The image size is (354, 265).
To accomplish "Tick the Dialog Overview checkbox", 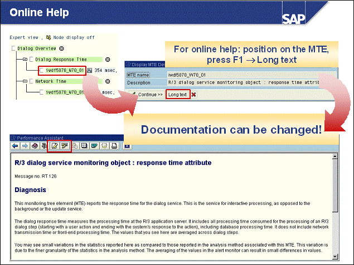I will [x=13, y=48].
